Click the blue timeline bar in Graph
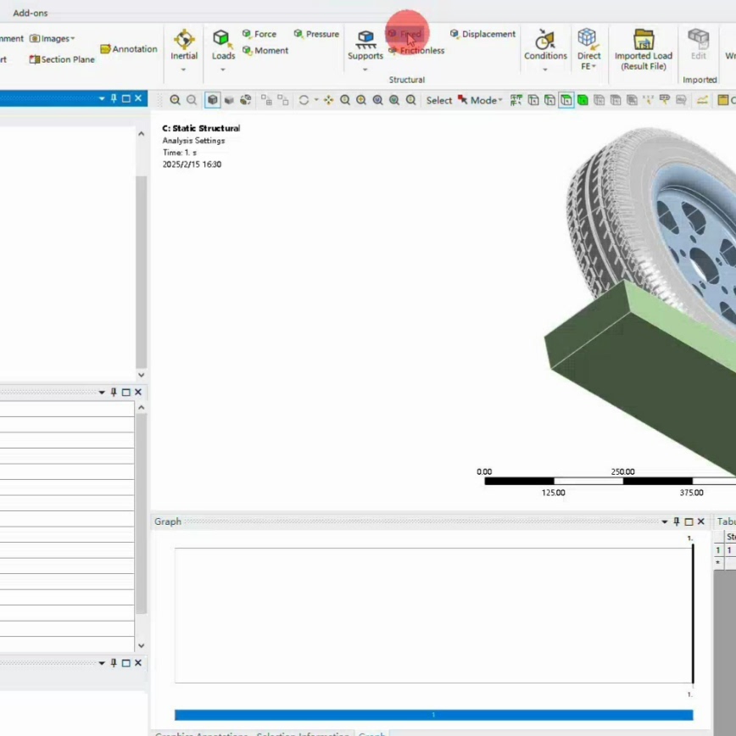 click(434, 715)
